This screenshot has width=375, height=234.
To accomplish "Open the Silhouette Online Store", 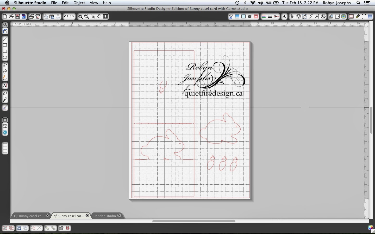I will [5, 133].
